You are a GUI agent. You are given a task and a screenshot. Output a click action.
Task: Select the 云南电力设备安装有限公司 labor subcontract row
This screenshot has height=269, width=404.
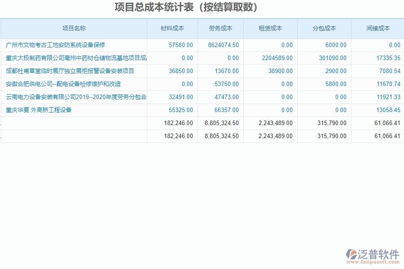74,97
